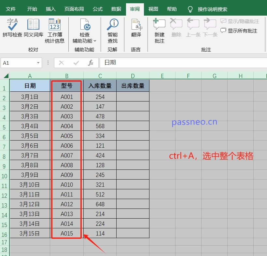Insert a 新建批注 new comment
Screen dimensions: 267x256
pos(159,31)
